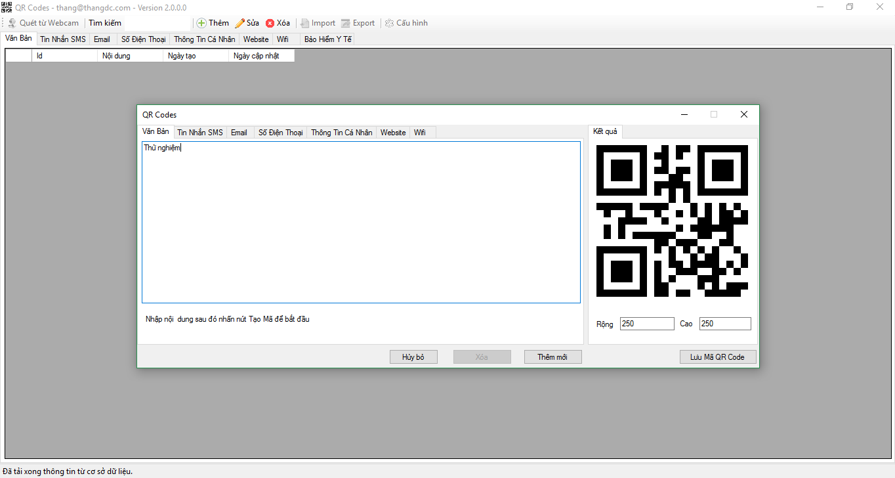Image resolution: width=895 pixels, height=478 pixels.
Task: Select the Tin Nhắn SMS tab in the dialog
Action: coord(199,132)
